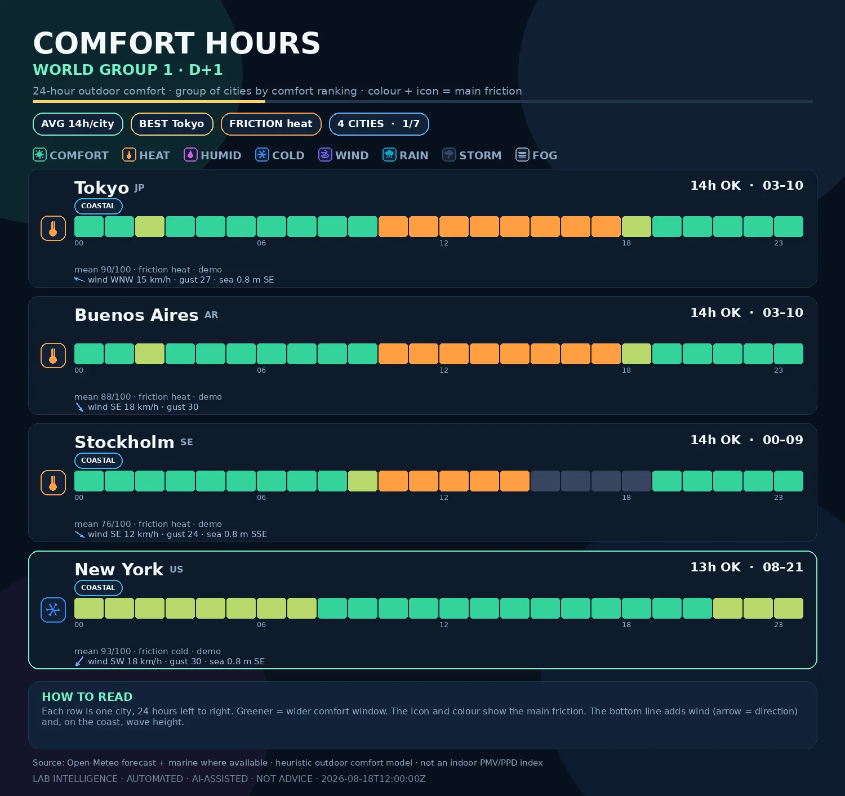Select the BEST Tokyo pill
Screen dimensions: 845x796
(172, 124)
